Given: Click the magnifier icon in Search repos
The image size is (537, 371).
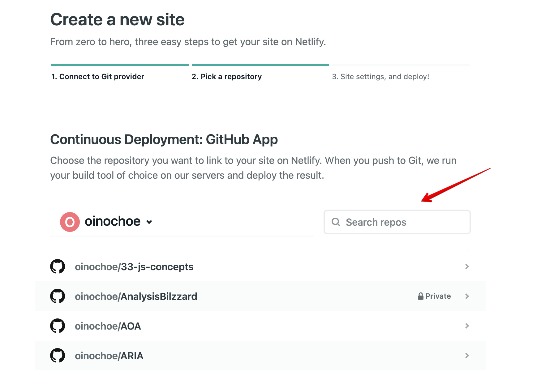Looking at the screenshot, I should click(336, 222).
